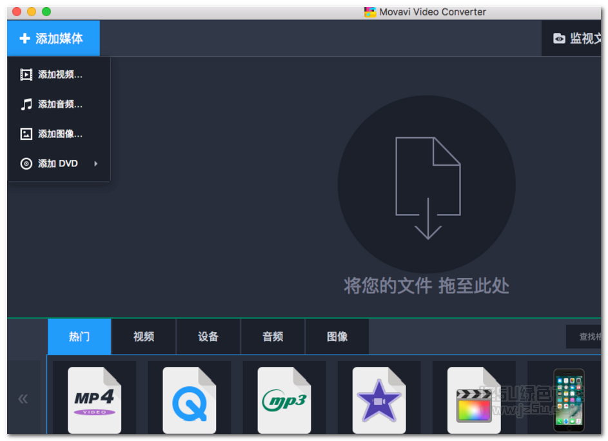Click the file drop zone circle

tap(427, 184)
